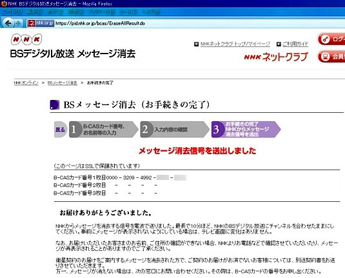The height and width of the screenshot is (278, 345).
Task: Click step 2 入力内容の確認
Action: tap(175, 130)
